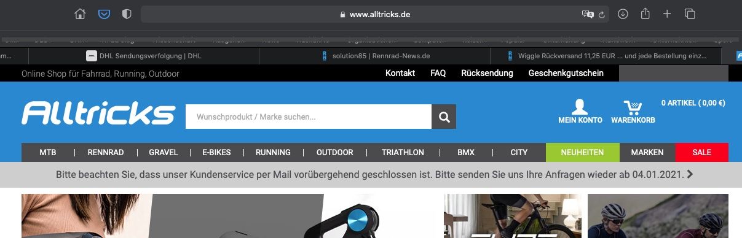Screen dimensions: 742x238
Task: Switch to Wiggle Rückversand tab
Action: (606, 56)
